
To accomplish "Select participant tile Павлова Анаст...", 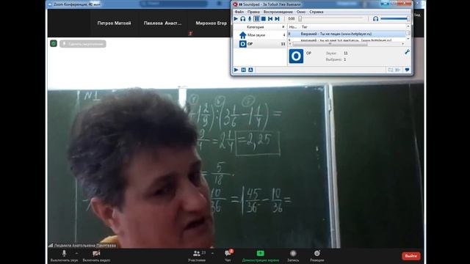I will point(162,23).
